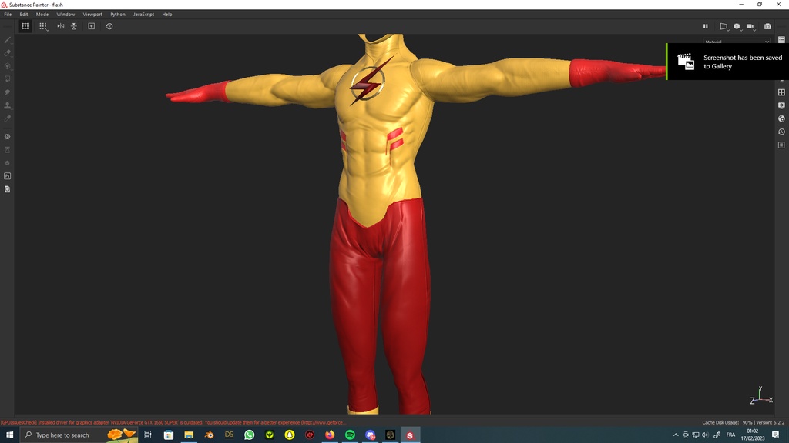Open the GPU driver update link

pyautogui.click(x=331, y=421)
